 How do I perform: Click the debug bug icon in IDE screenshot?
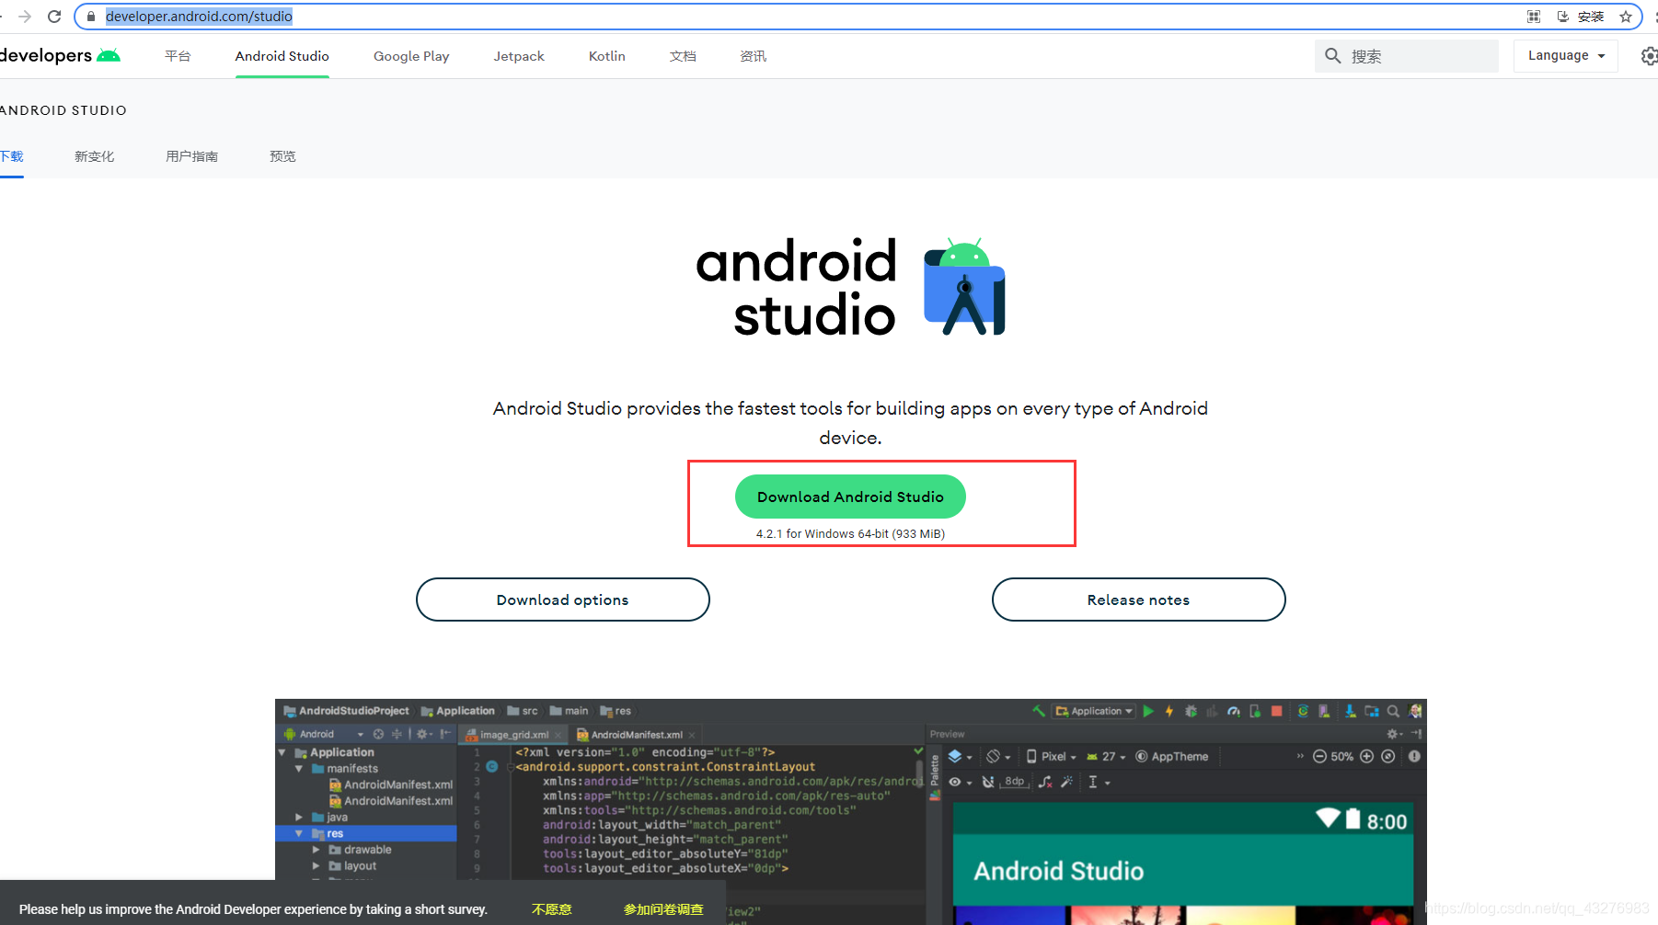1191,711
